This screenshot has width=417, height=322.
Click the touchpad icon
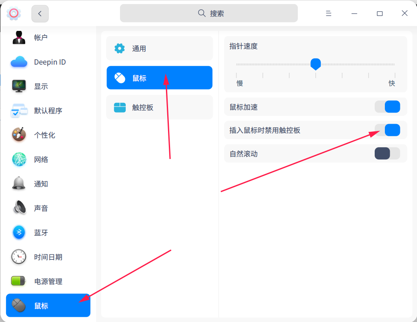pyautogui.click(x=120, y=107)
